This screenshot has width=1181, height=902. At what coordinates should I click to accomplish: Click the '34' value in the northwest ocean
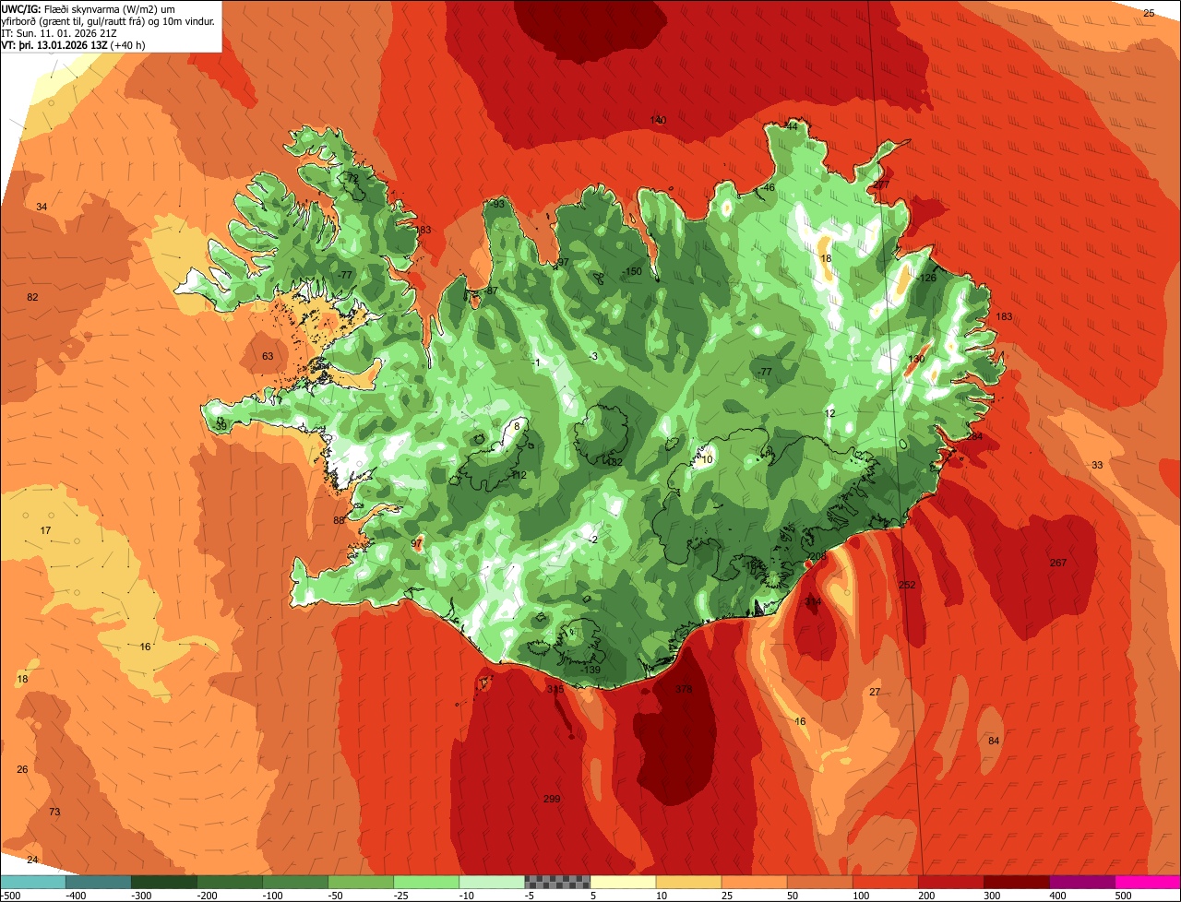pyautogui.click(x=42, y=208)
